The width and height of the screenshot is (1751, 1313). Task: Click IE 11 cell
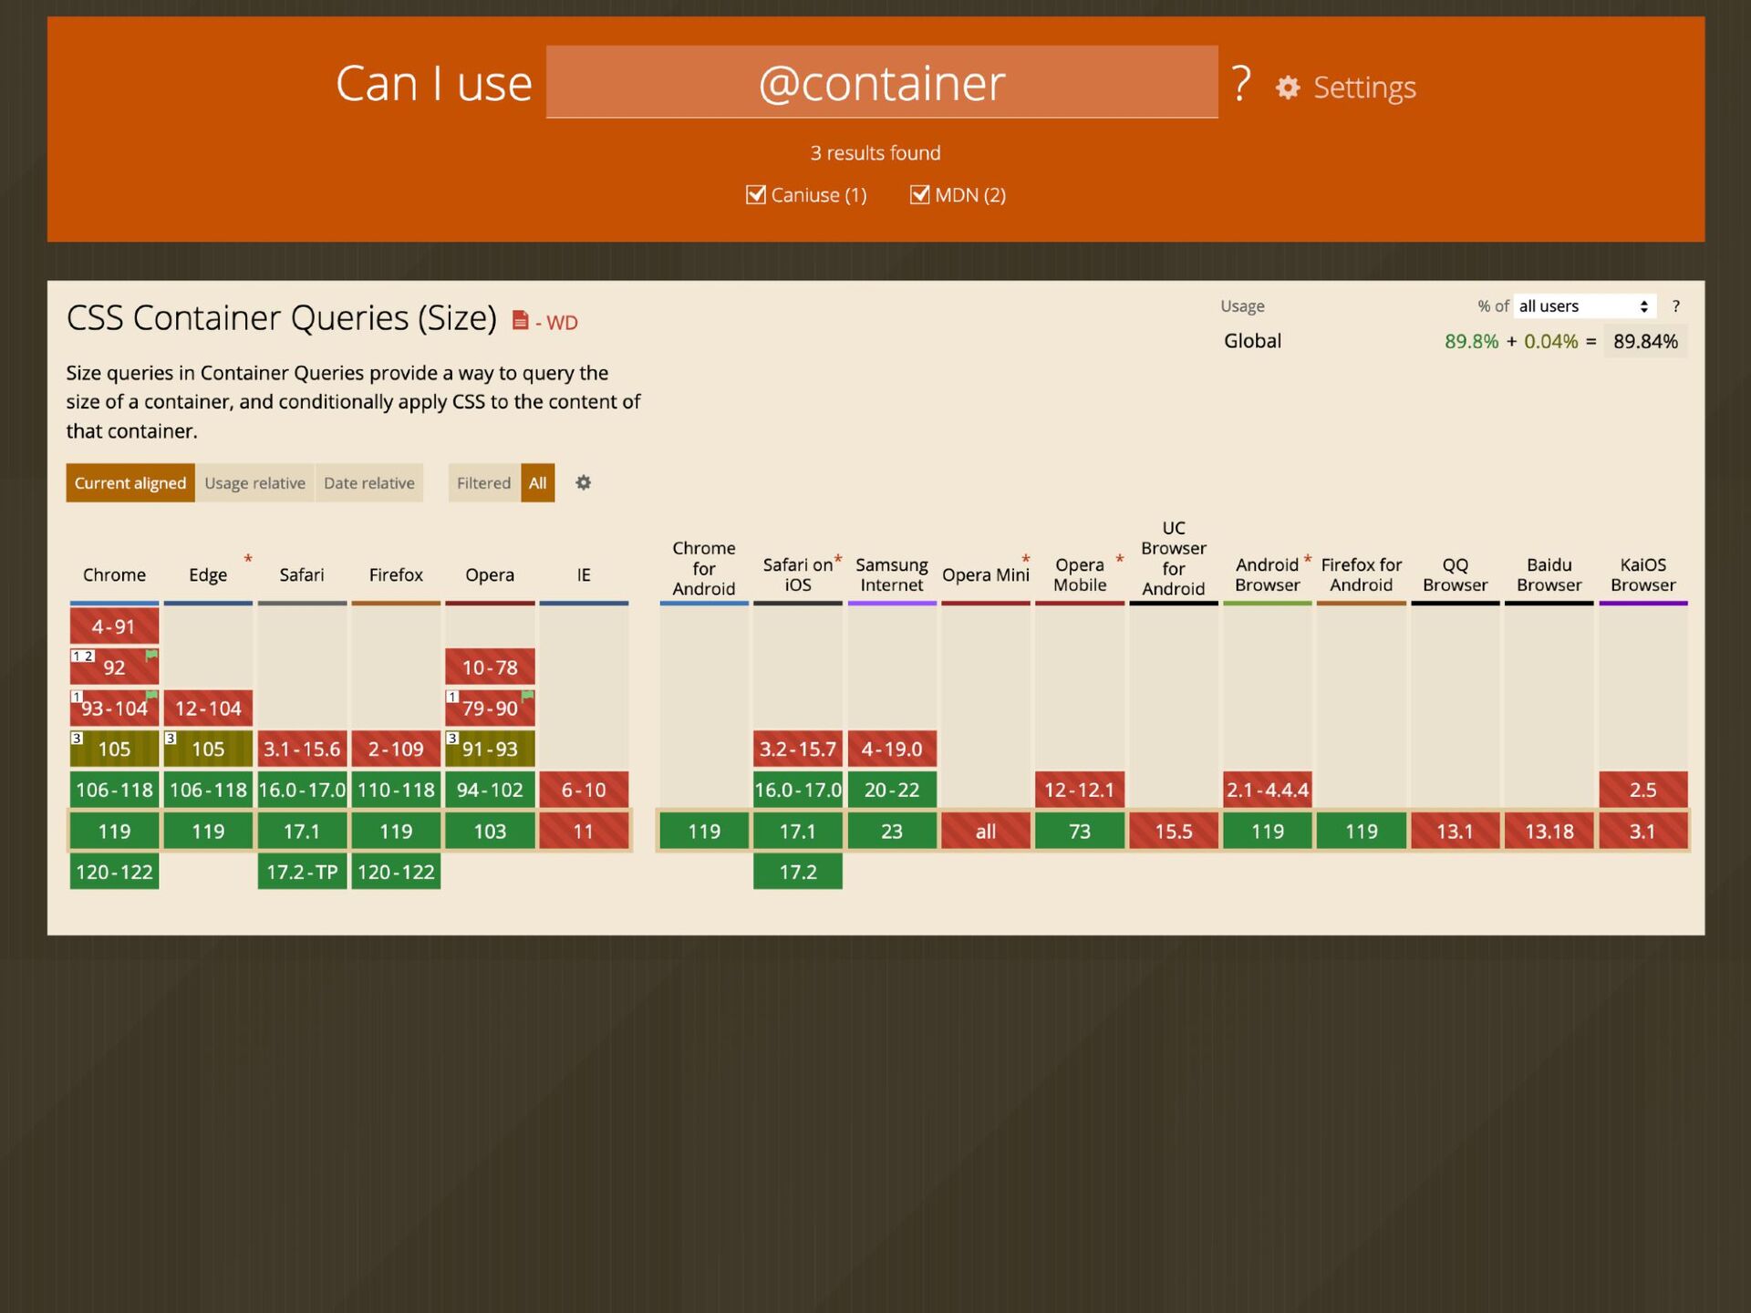coord(584,831)
